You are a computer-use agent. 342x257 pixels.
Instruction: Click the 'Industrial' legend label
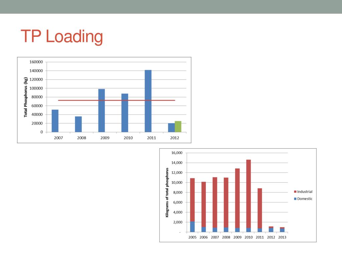tap(305, 192)
